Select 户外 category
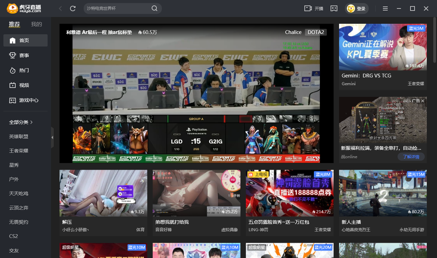Image resolution: width=437 pixels, height=258 pixels. point(14,179)
